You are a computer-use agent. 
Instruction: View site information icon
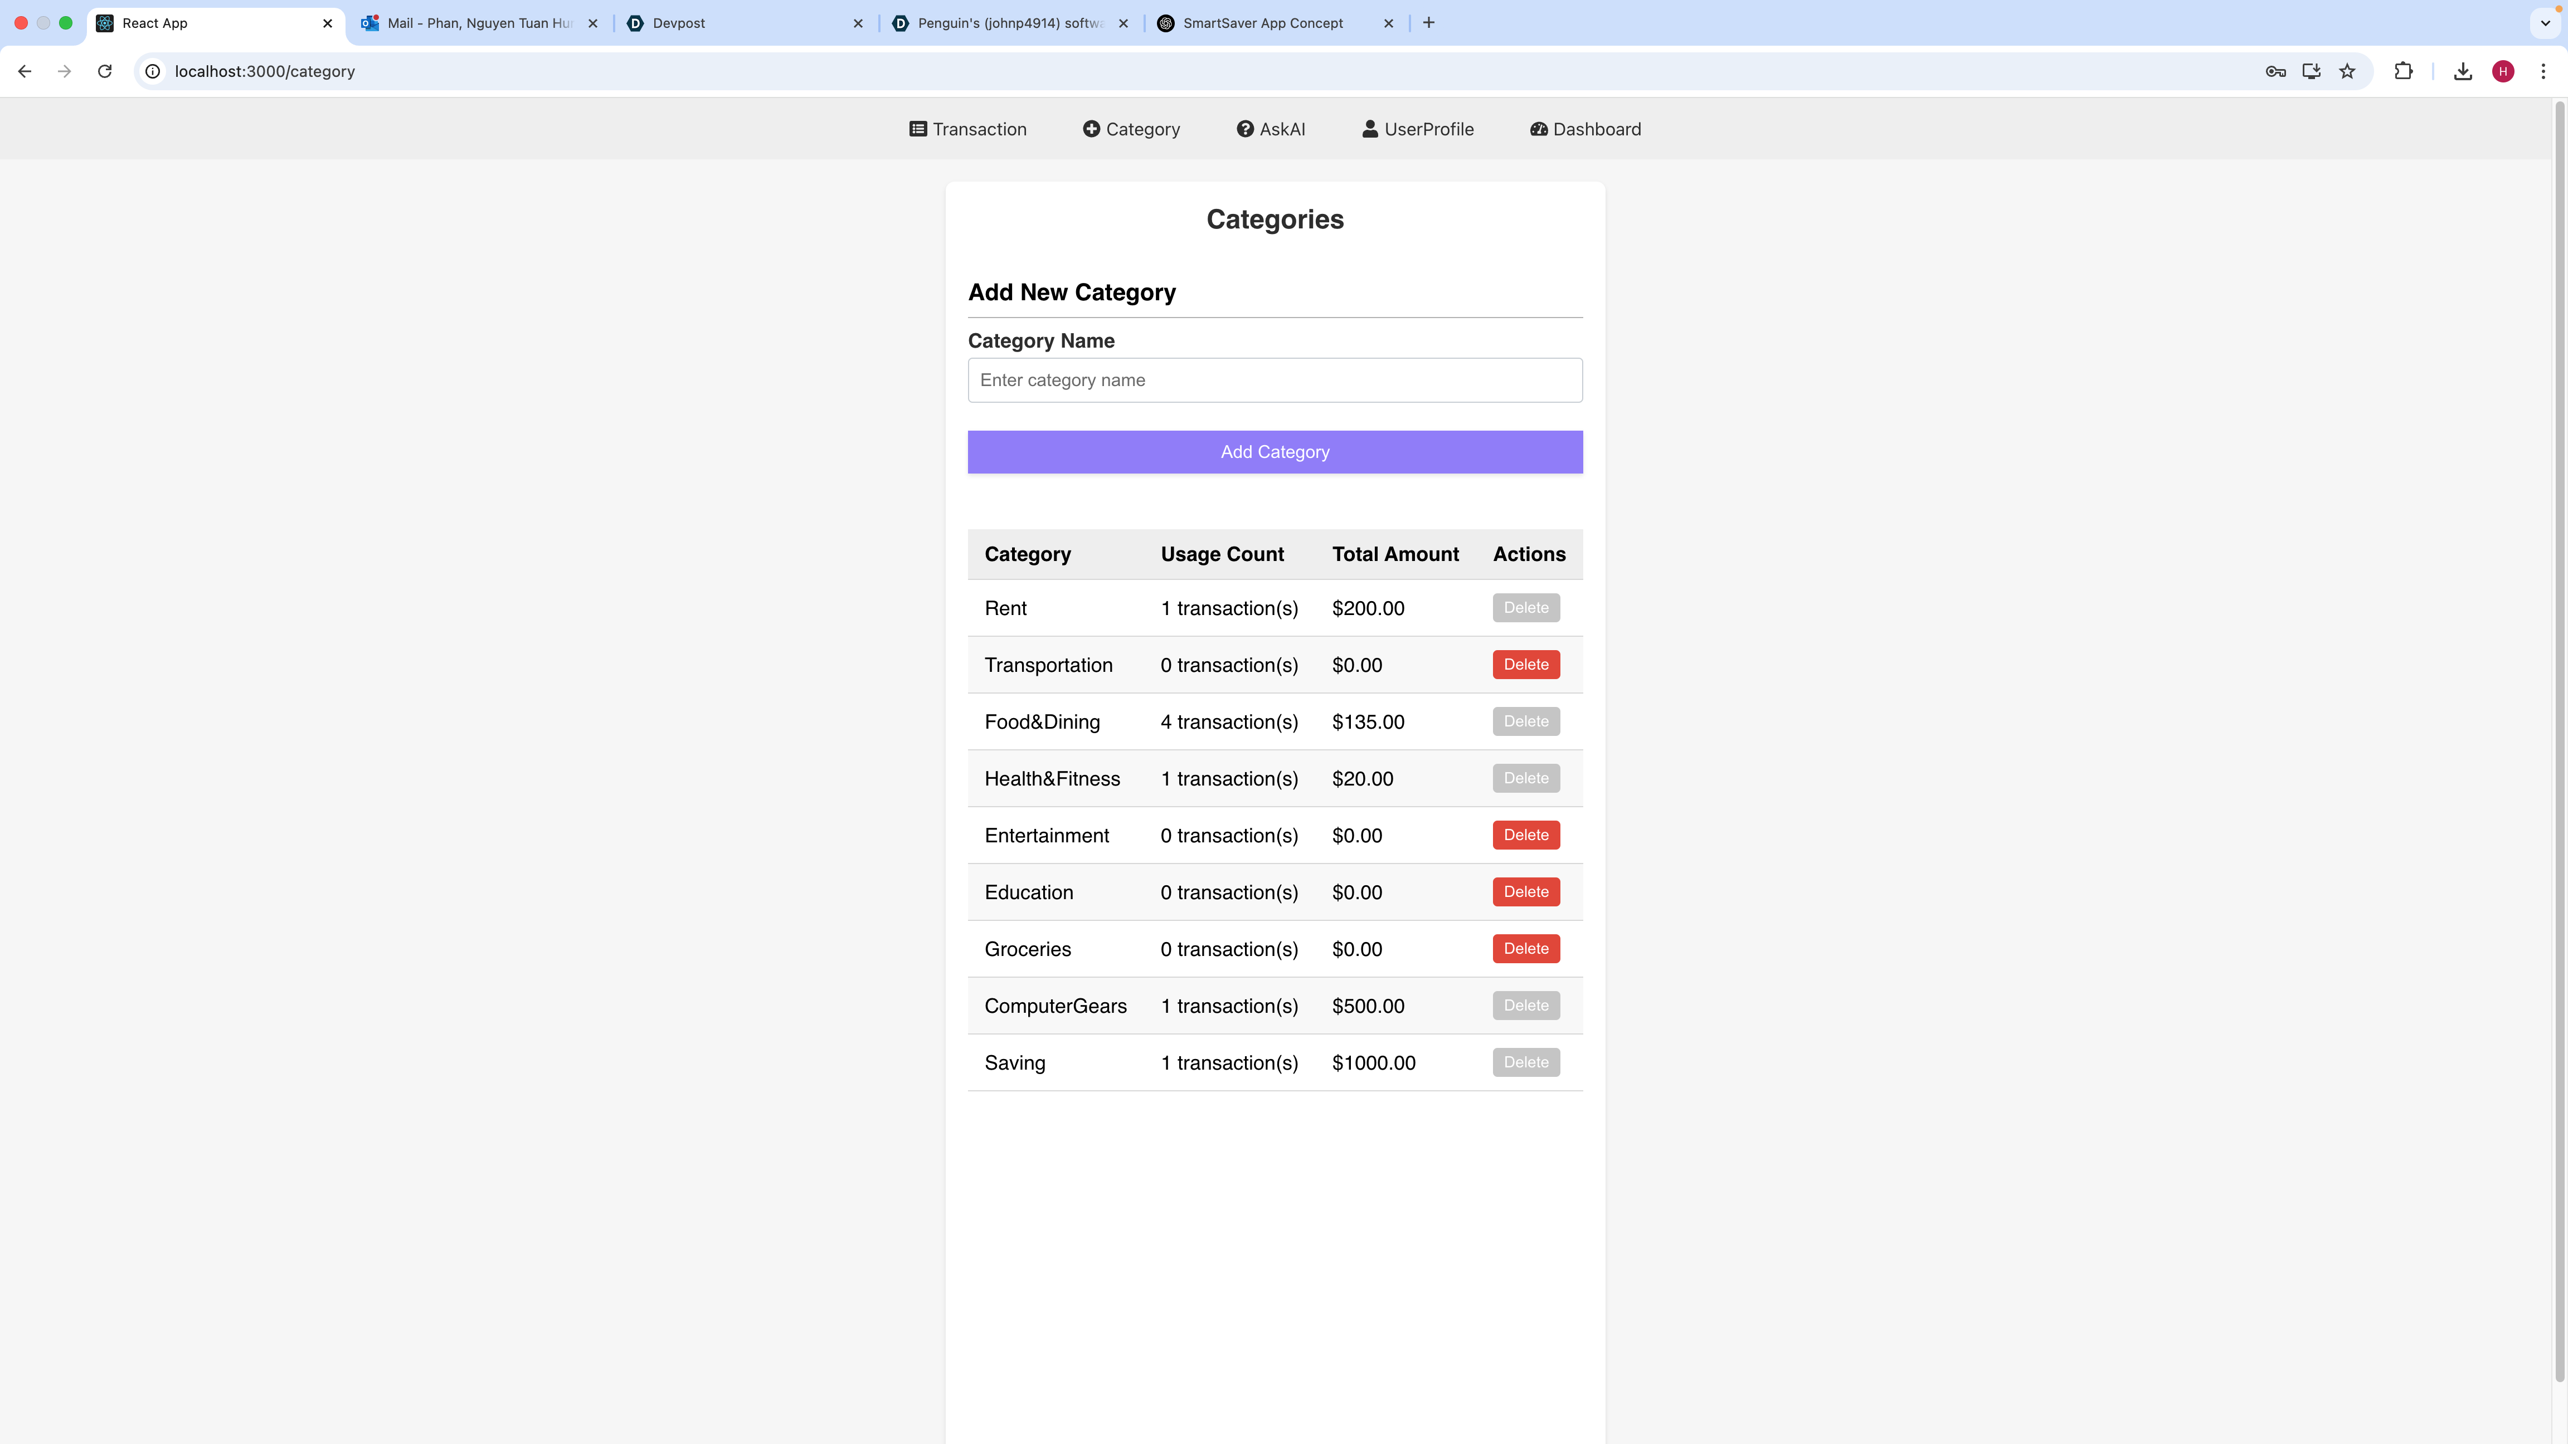[153, 72]
